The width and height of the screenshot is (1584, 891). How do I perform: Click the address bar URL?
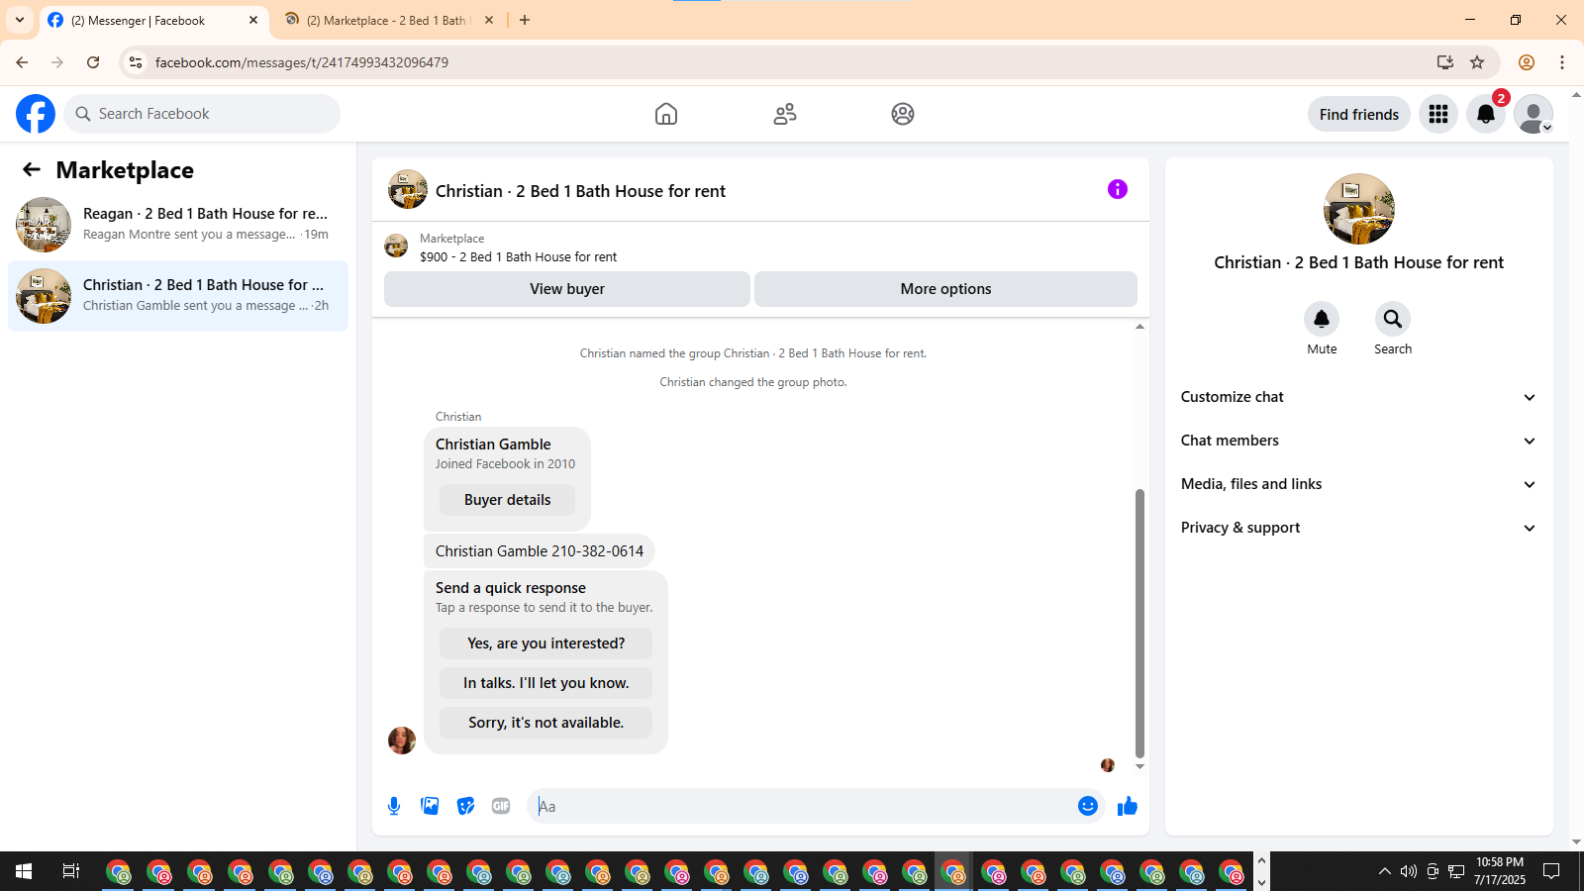click(x=302, y=62)
